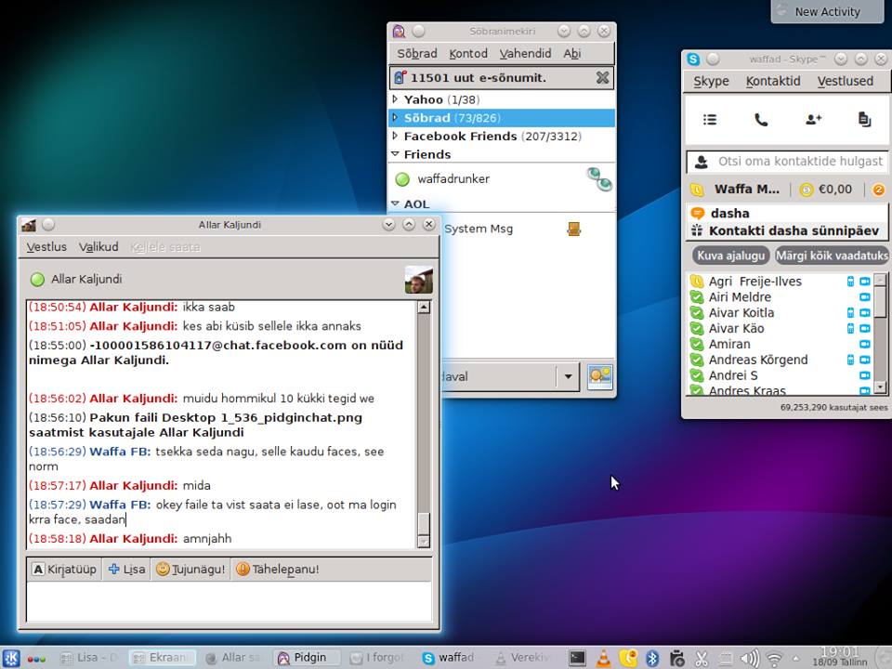The width and height of the screenshot is (892, 669).
Task: Click the green online status icon for Allar Kaljundi
Action: (37, 280)
